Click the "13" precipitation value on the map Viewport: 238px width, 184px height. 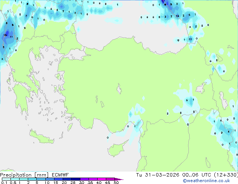pos(177,16)
